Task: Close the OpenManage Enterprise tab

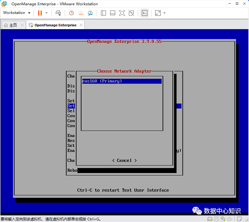Action: pos(81,25)
